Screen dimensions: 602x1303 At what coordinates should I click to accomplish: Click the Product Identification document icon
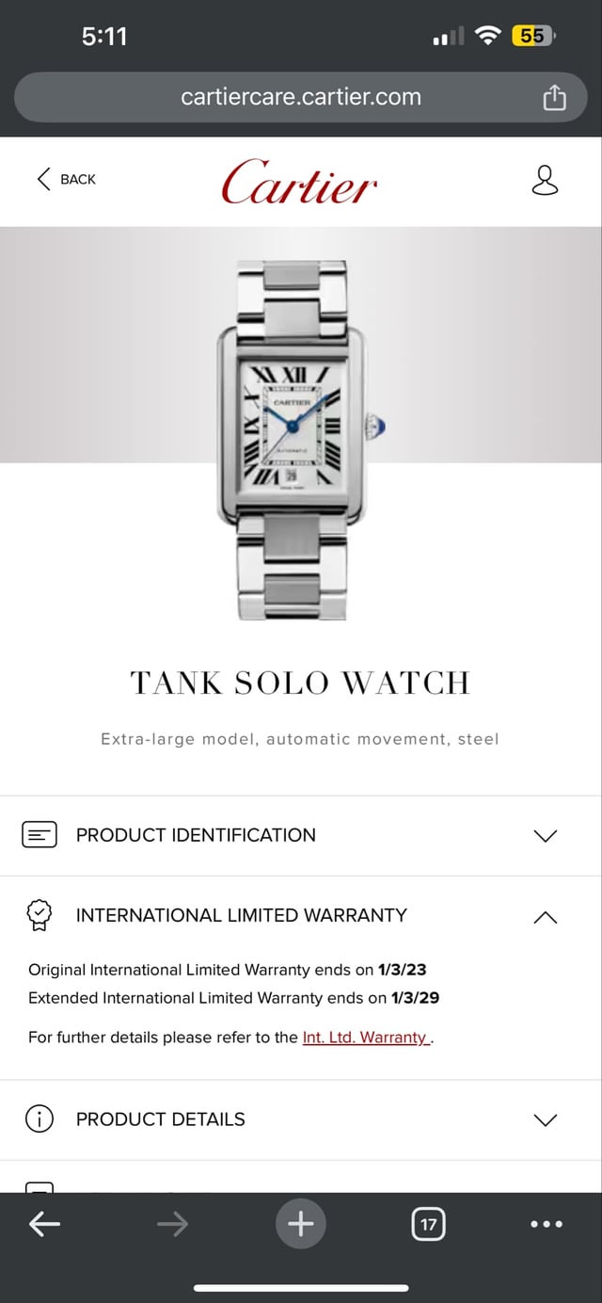coord(40,834)
